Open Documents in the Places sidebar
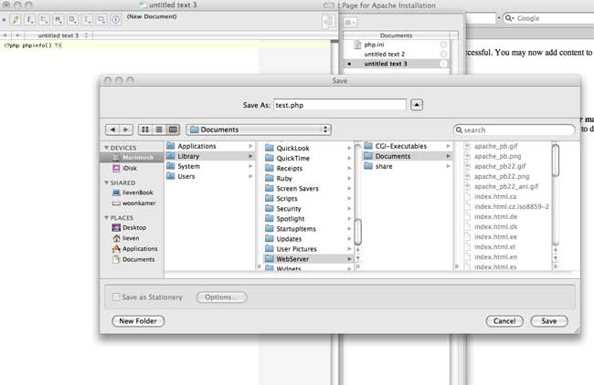Image resolution: width=594 pixels, height=385 pixels. [x=132, y=259]
